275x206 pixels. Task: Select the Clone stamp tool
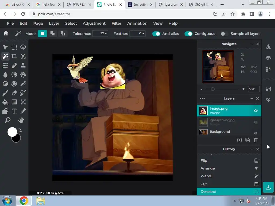click(23, 65)
